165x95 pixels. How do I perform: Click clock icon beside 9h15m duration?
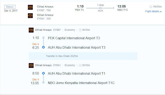[x=80, y=30]
